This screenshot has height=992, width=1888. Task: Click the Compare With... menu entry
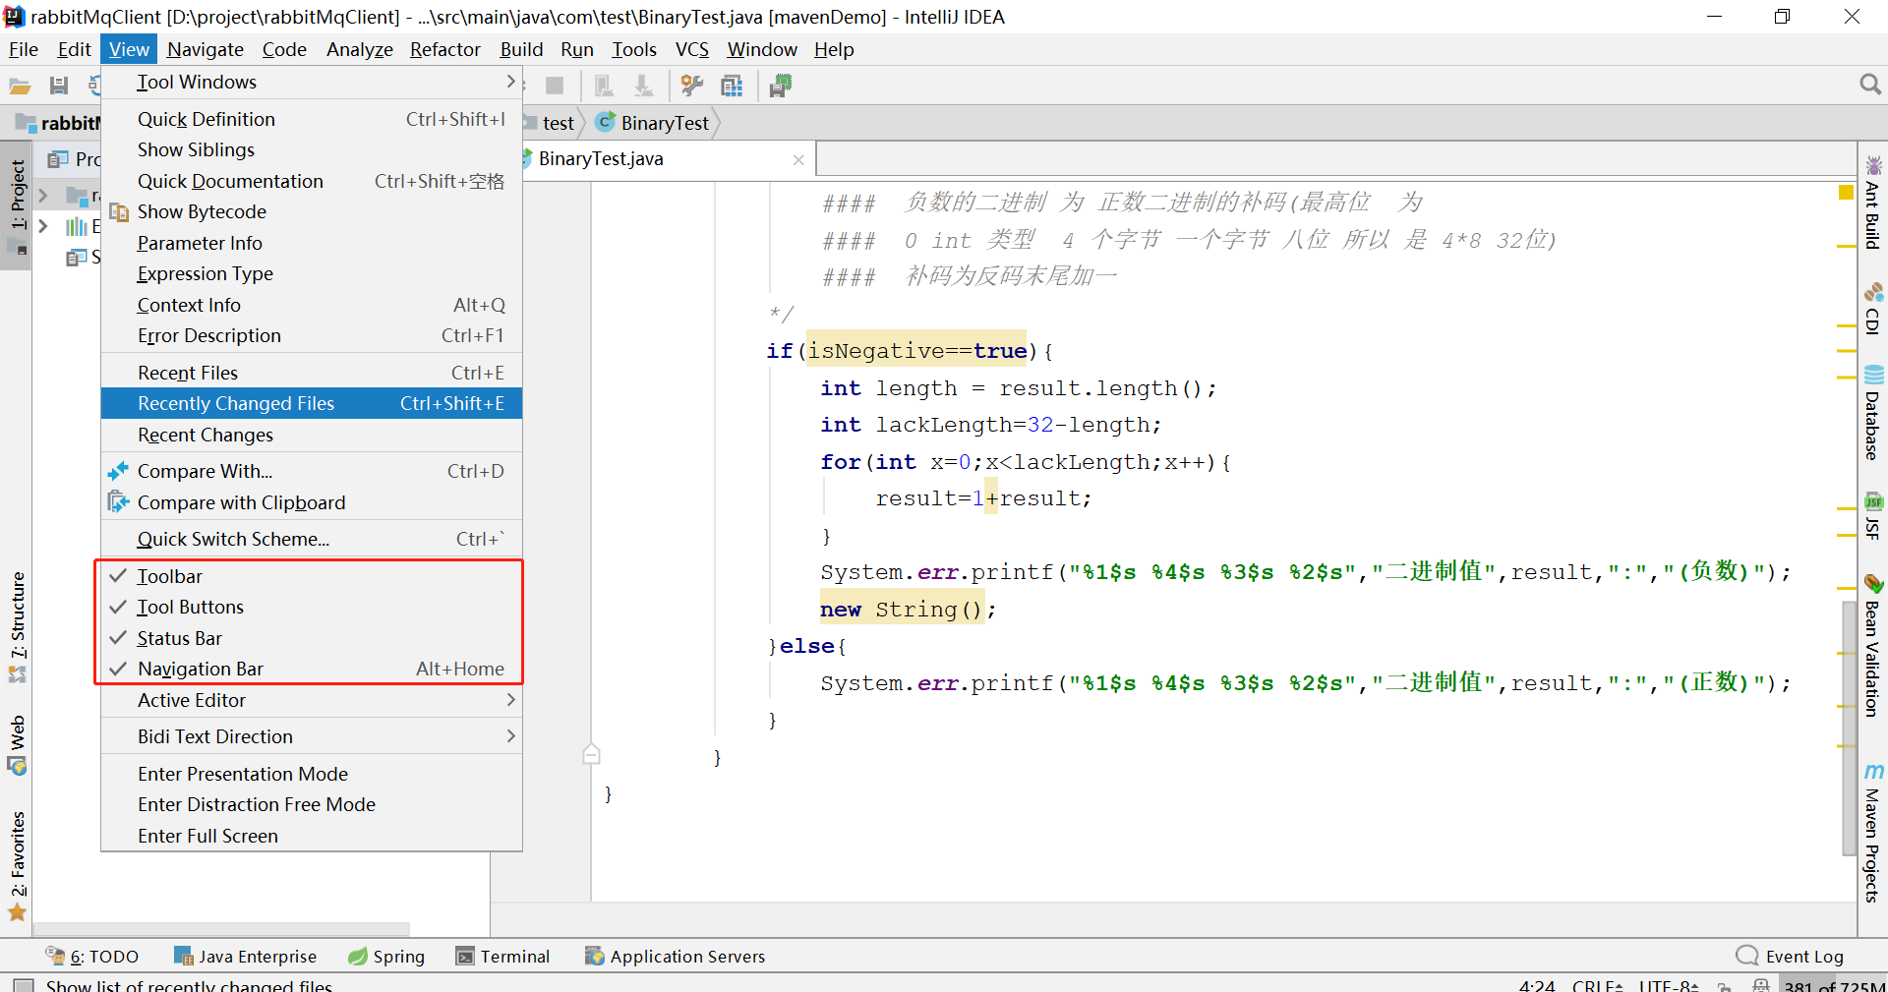tap(312, 471)
